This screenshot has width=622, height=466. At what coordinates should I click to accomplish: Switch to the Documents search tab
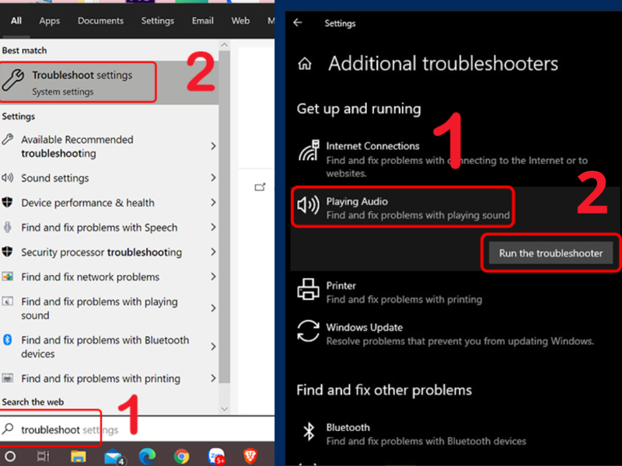[100, 21]
